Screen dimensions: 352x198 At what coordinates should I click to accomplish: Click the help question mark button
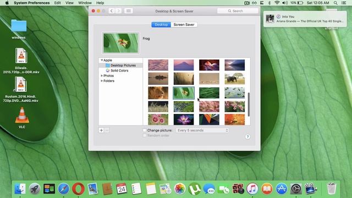248,137
